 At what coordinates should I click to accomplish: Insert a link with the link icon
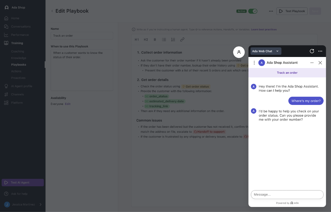(182, 39)
